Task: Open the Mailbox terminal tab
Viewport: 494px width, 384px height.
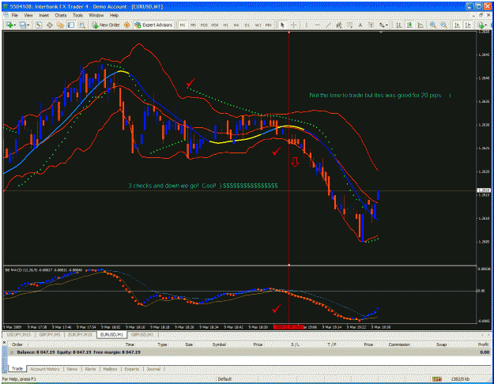Action: [x=110, y=369]
